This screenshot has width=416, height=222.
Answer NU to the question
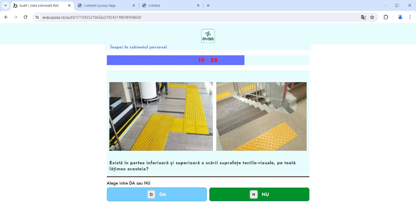click(259, 194)
